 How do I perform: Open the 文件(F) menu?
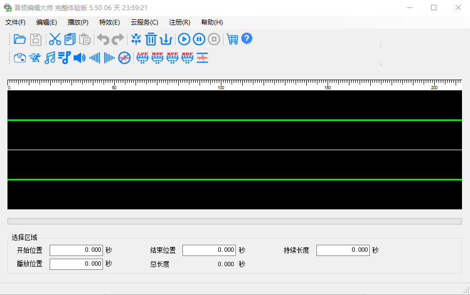[15, 22]
